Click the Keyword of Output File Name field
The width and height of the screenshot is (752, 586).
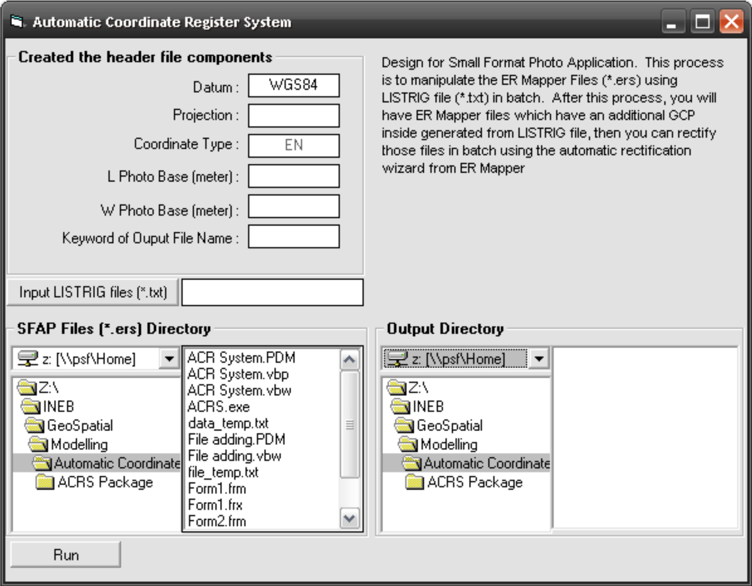[294, 237]
